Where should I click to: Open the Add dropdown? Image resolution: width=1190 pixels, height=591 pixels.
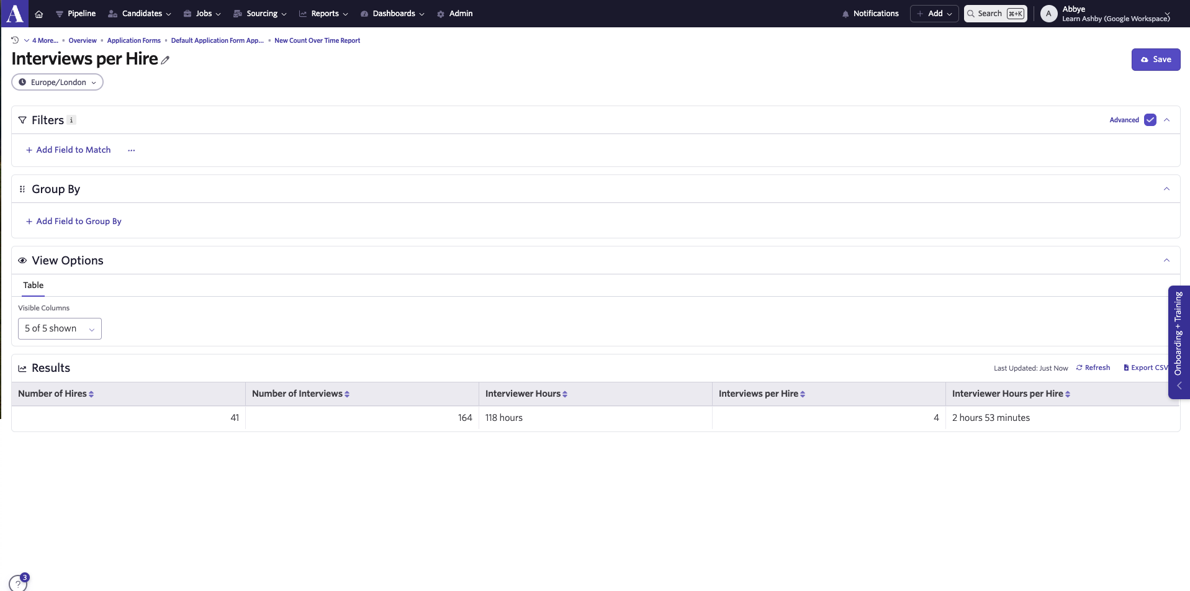pyautogui.click(x=934, y=14)
